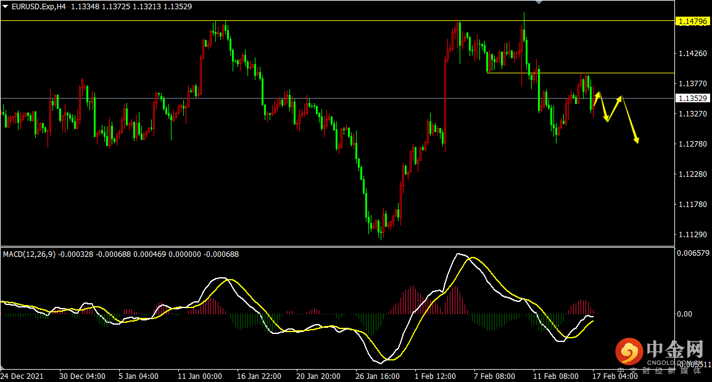Click the first small yellow up arrow

[x=597, y=94]
